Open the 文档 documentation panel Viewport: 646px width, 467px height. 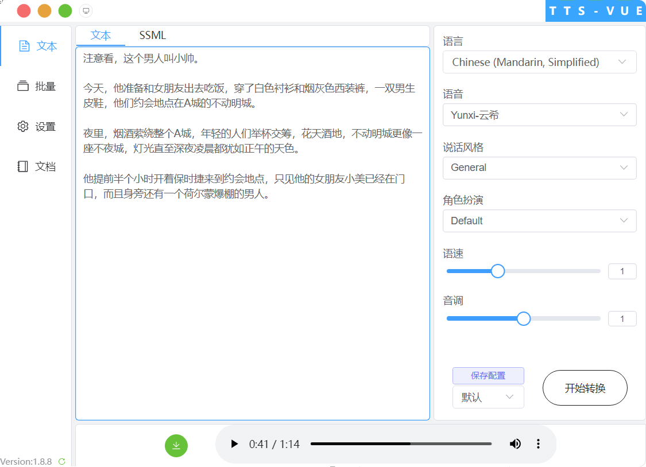pos(36,166)
